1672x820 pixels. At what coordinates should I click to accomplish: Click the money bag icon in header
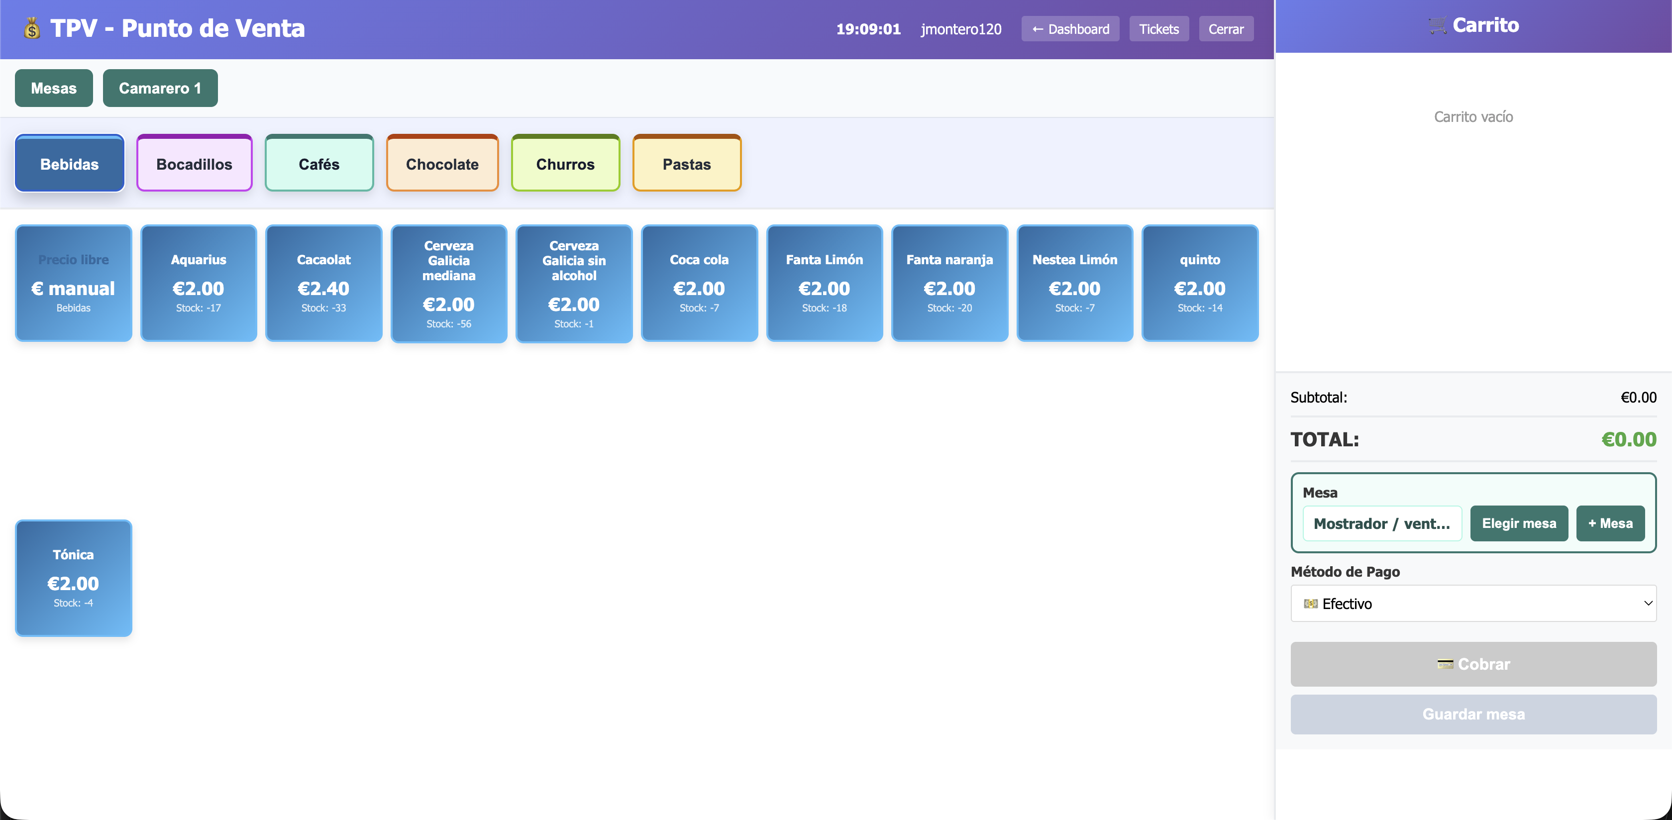32,28
